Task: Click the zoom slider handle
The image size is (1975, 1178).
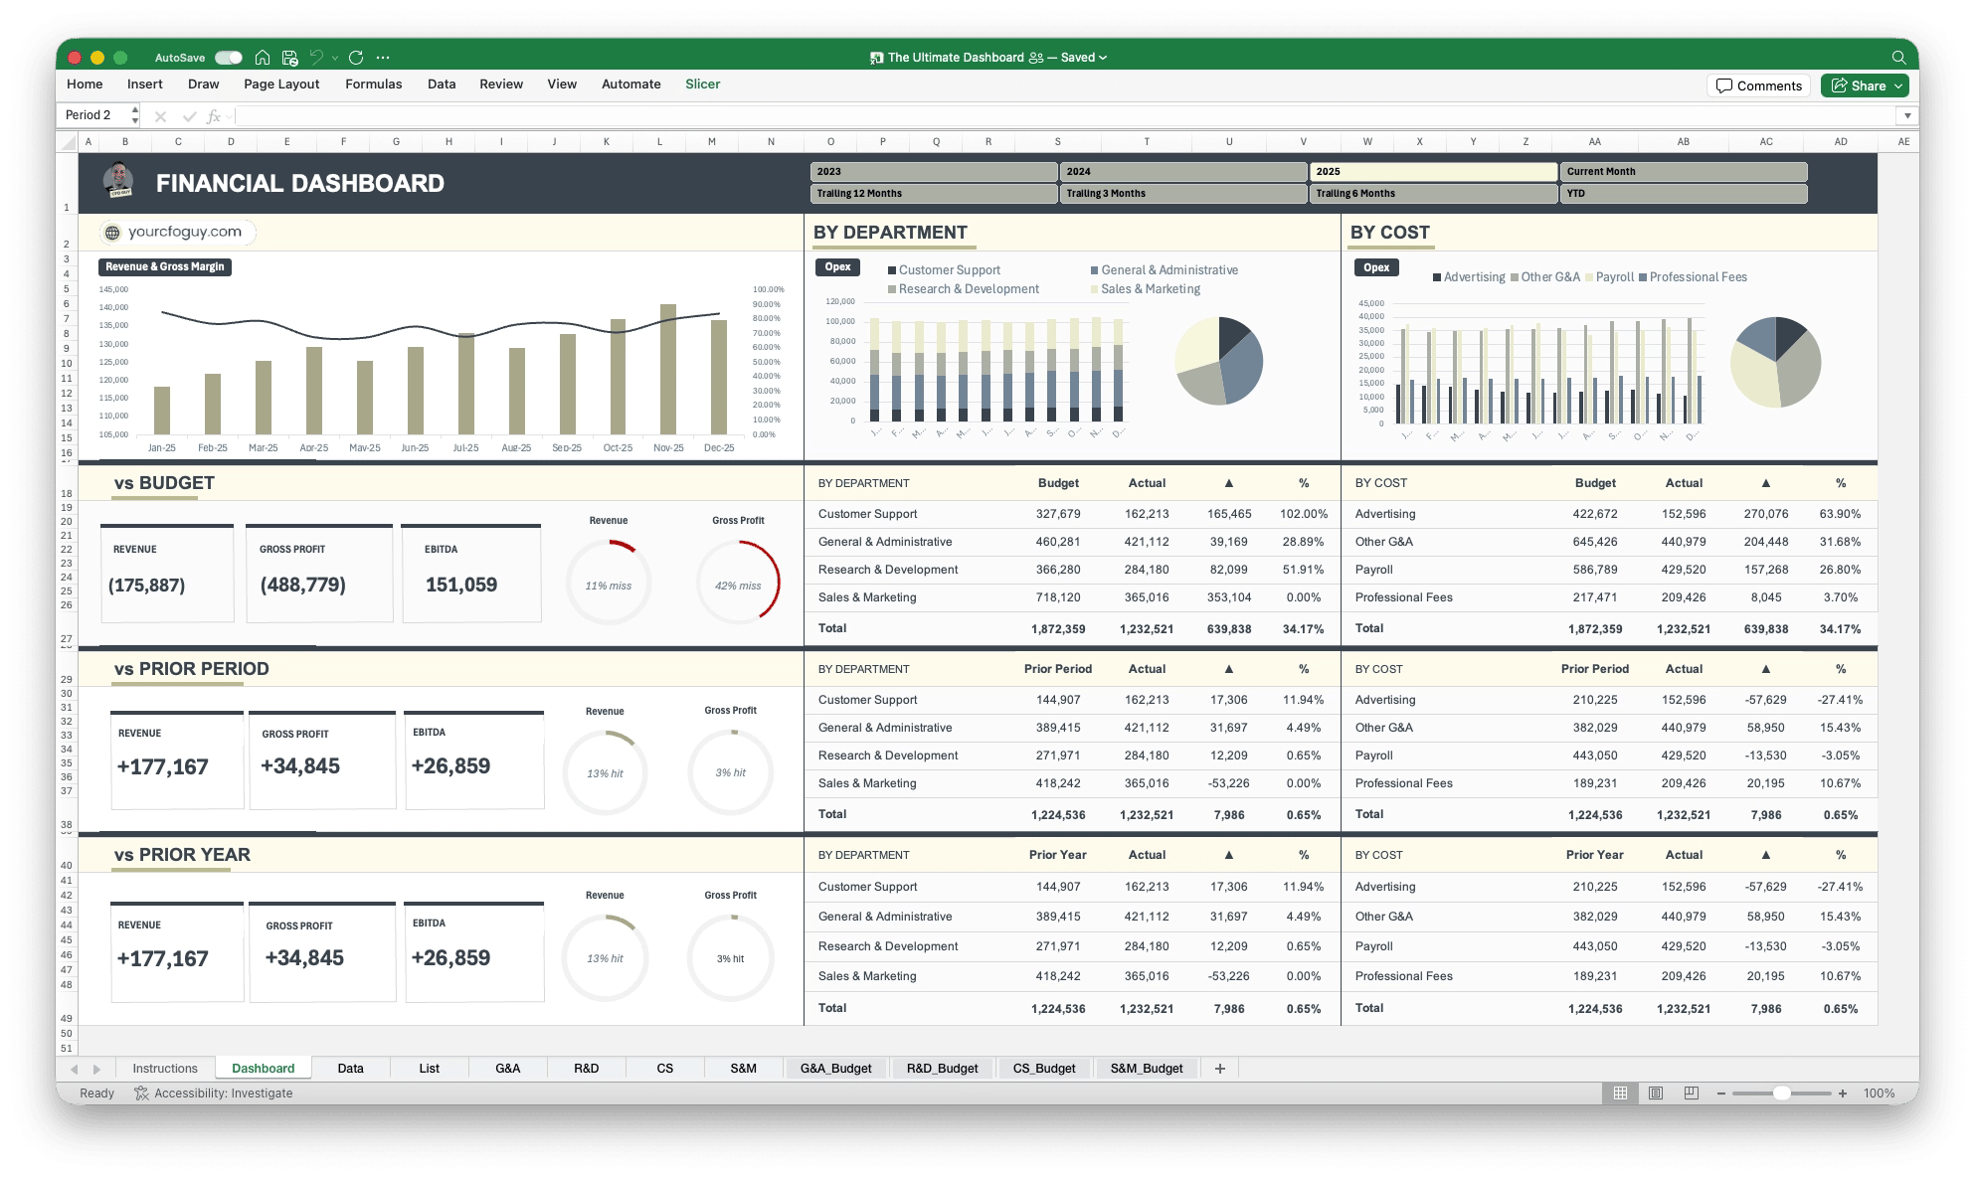Action: pyautogui.click(x=1782, y=1094)
